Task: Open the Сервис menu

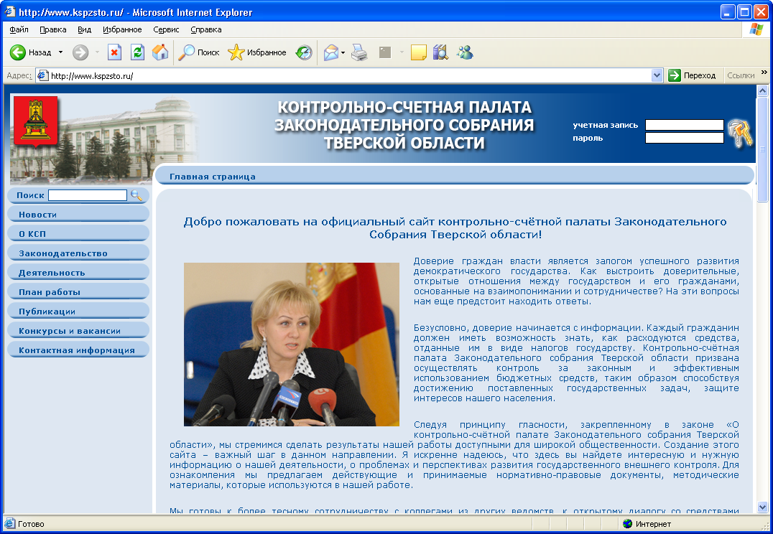Action: coord(166,29)
